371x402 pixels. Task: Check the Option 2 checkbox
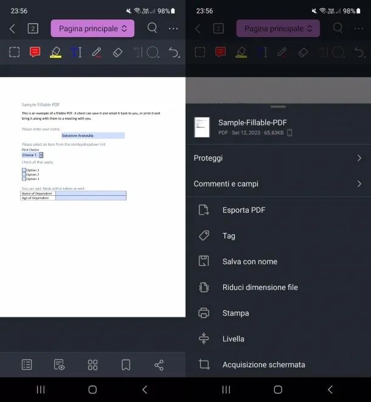pos(24,175)
